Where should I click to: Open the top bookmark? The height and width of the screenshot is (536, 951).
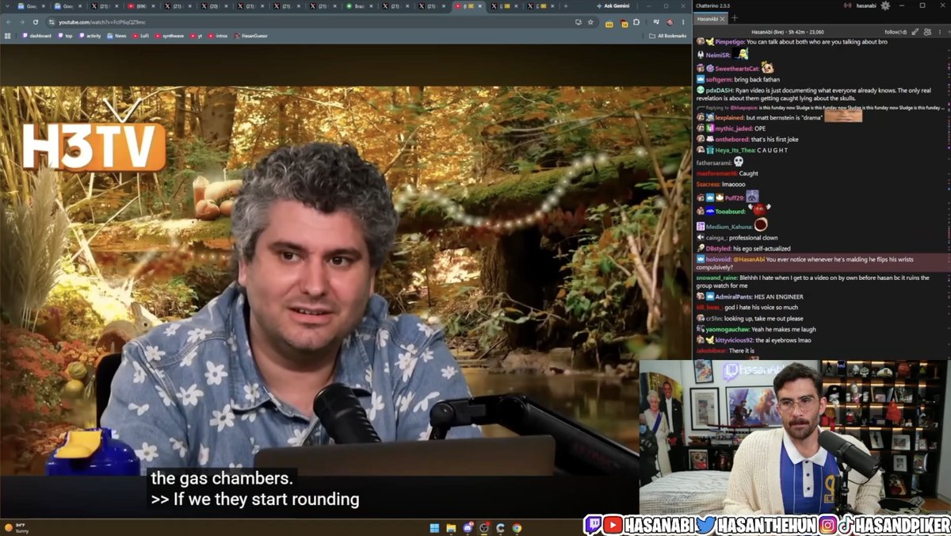point(66,36)
